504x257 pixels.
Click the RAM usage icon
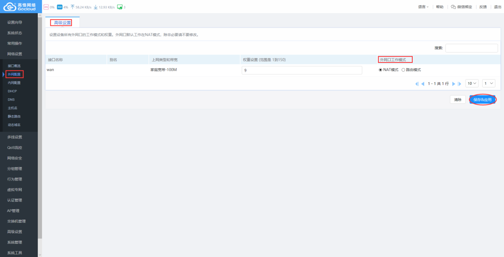pos(60,7)
